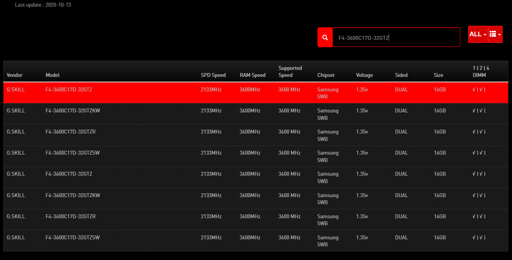Image resolution: width=512 pixels, height=260 pixels.
Task: Click the Vendor column header
Action: click(x=15, y=75)
